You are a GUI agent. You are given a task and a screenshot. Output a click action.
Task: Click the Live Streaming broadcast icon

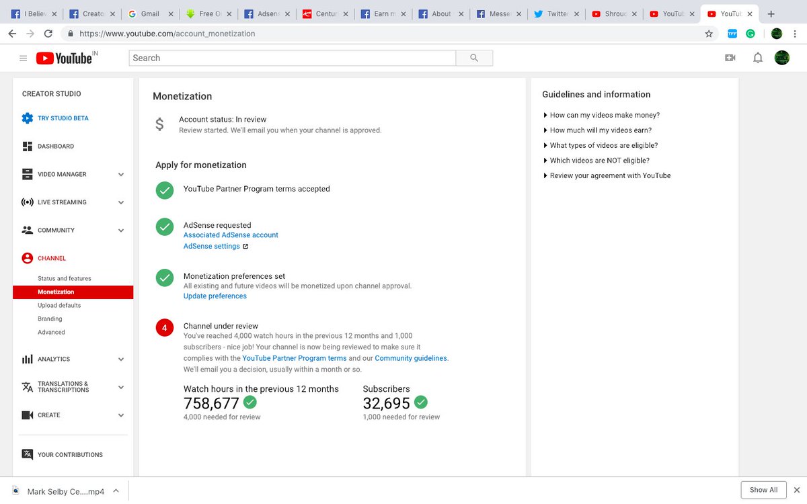tap(28, 202)
